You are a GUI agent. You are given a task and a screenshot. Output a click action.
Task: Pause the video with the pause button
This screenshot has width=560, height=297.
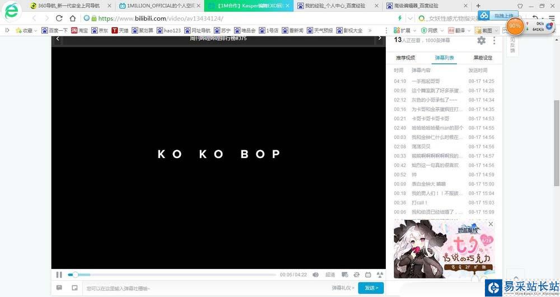click(59, 275)
